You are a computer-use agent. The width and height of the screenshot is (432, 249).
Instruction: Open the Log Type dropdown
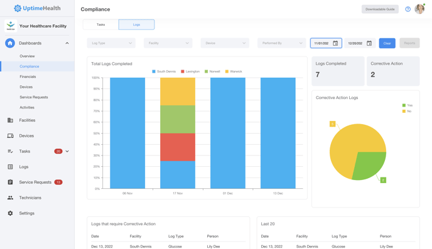[x=111, y=43]
